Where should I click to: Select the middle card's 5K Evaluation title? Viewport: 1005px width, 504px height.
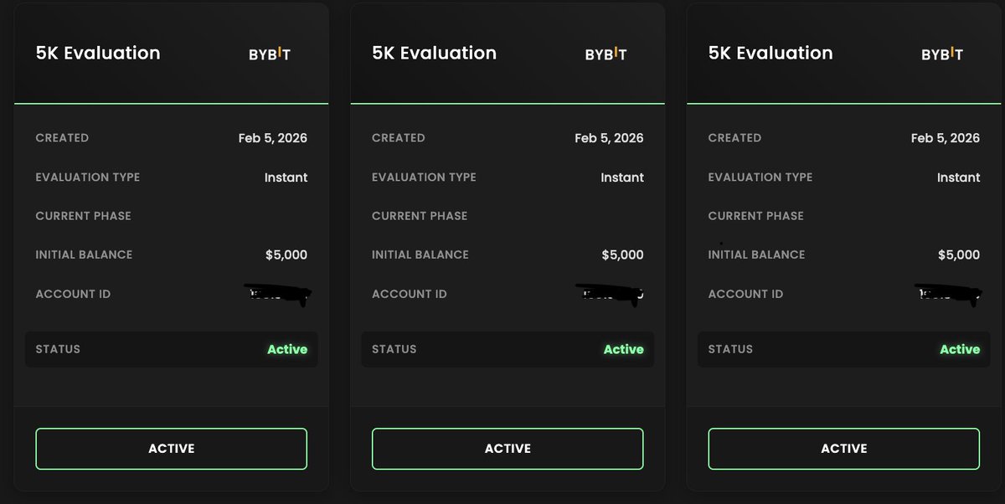[434, 53]
